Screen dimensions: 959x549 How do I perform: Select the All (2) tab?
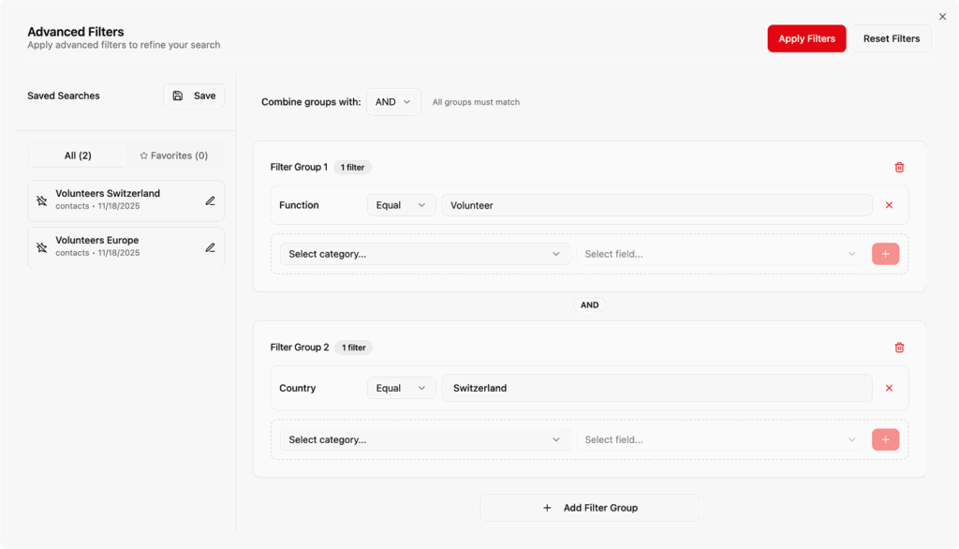tap(78, 156)
